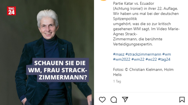Click 'Spitzenpolitik' in the caption
The width and height of the screenshot is (188, 105).
click(x=125, y=19)
